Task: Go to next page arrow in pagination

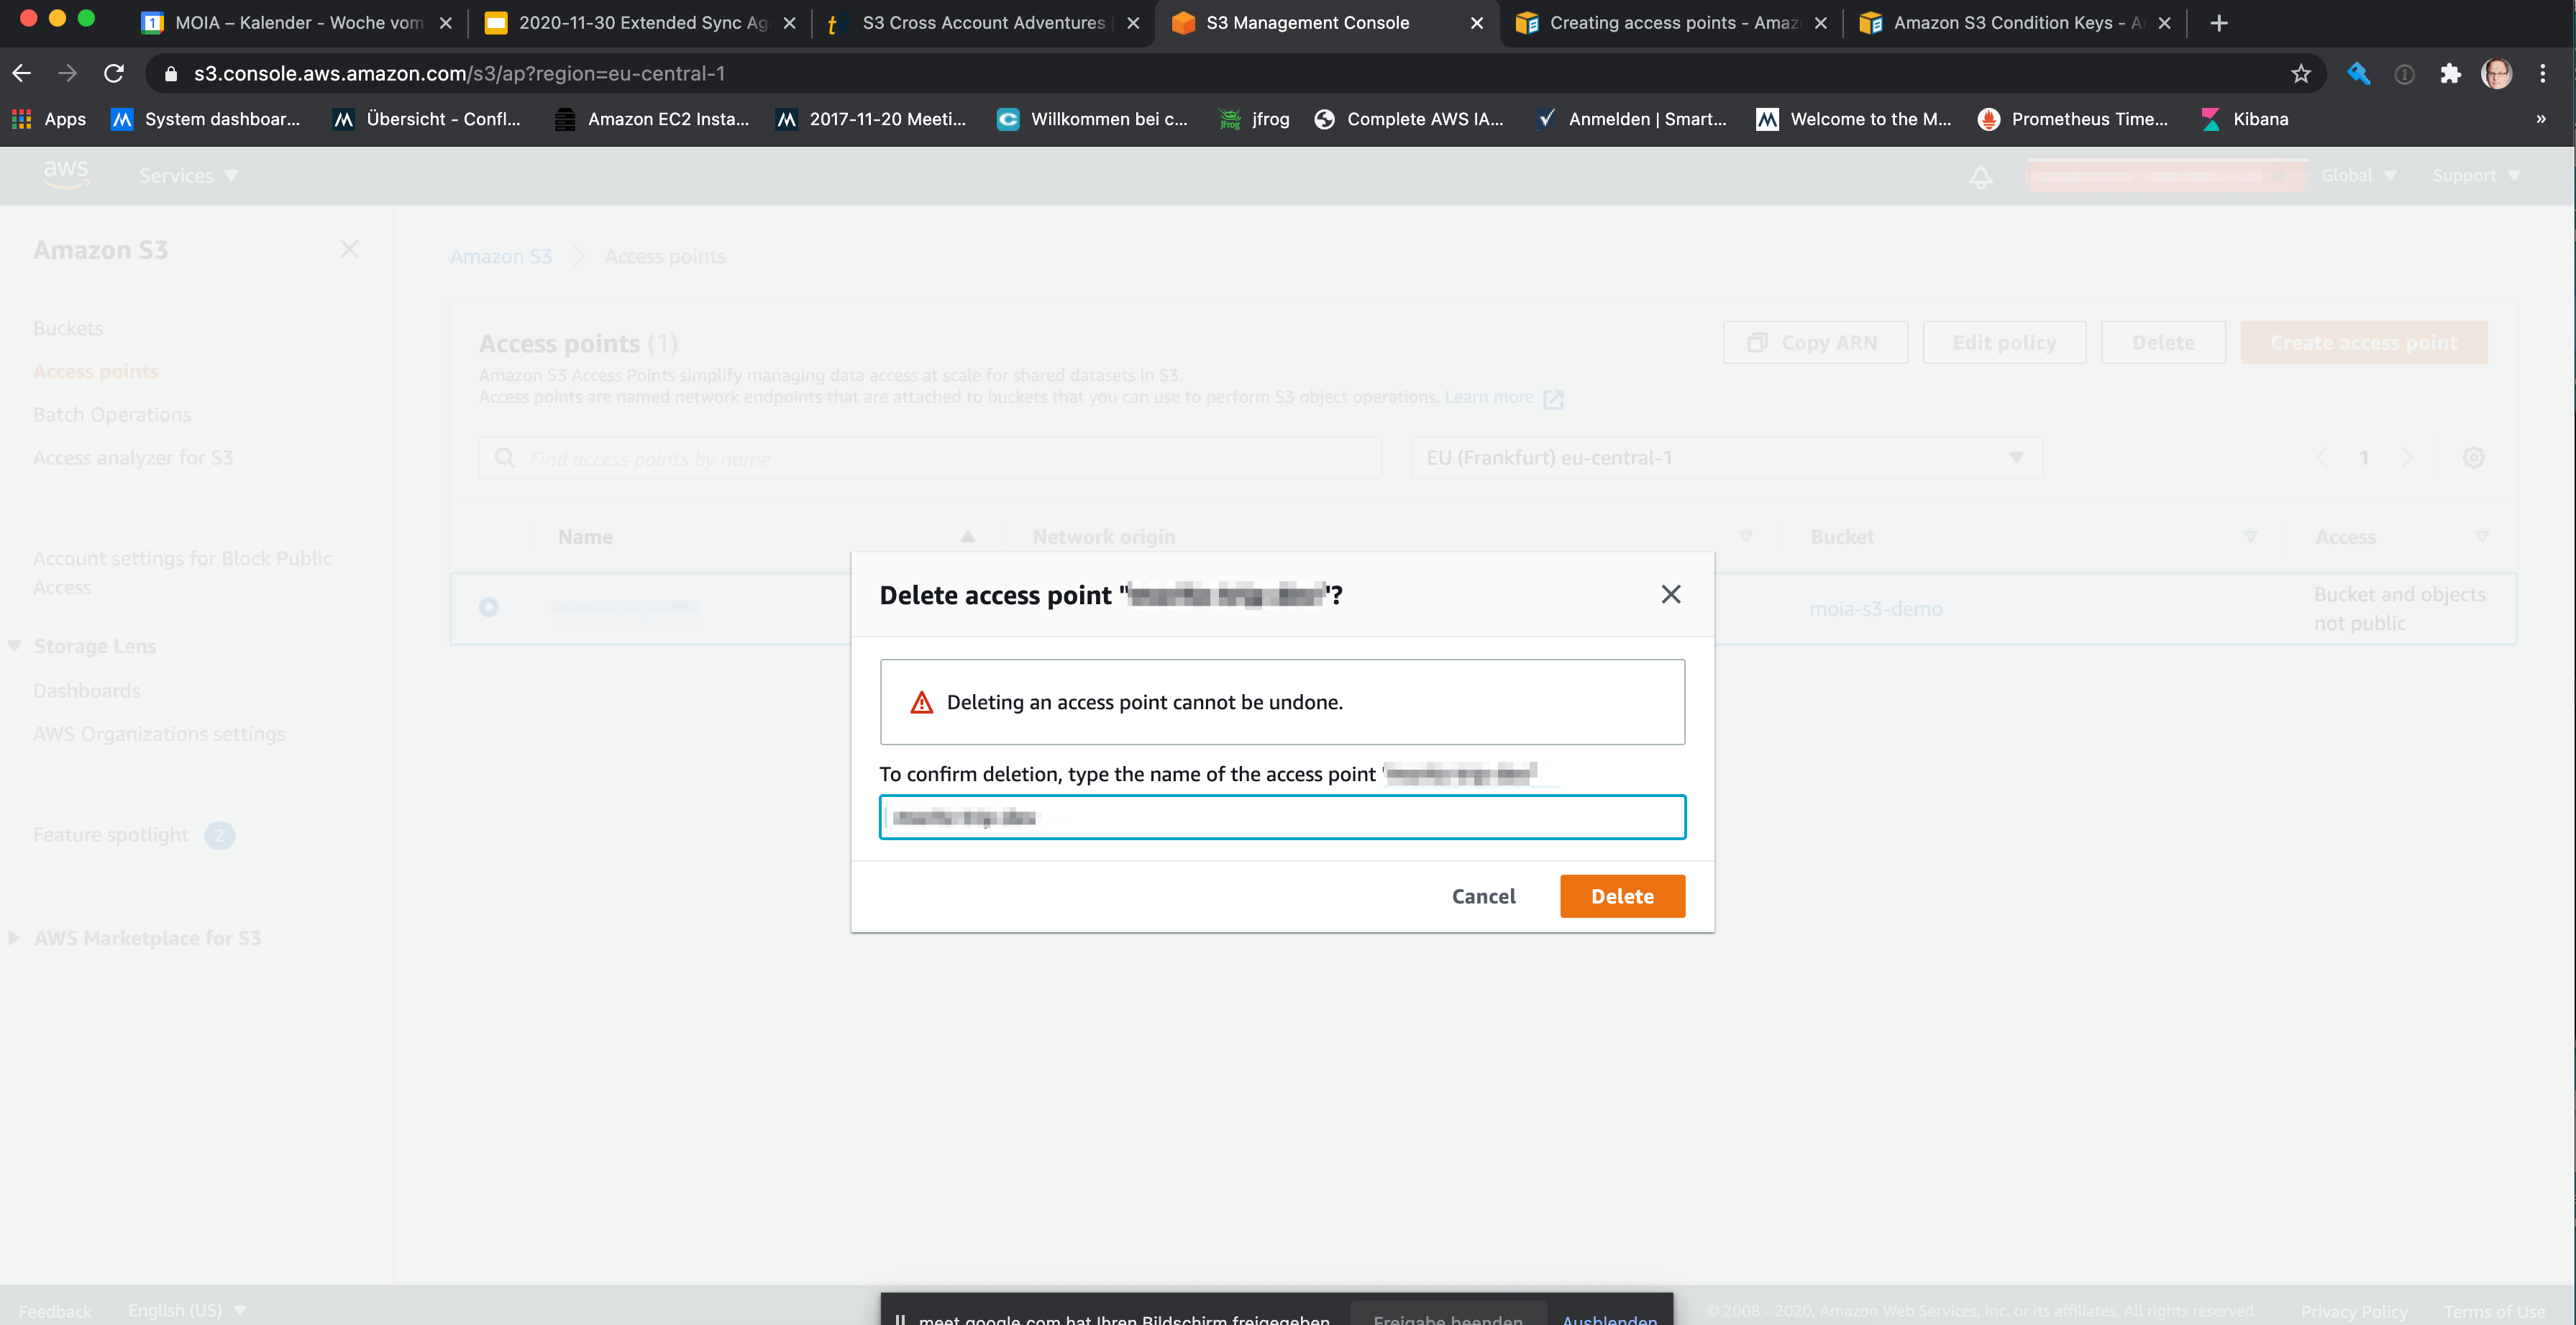Action: [x=2407, y=457]
